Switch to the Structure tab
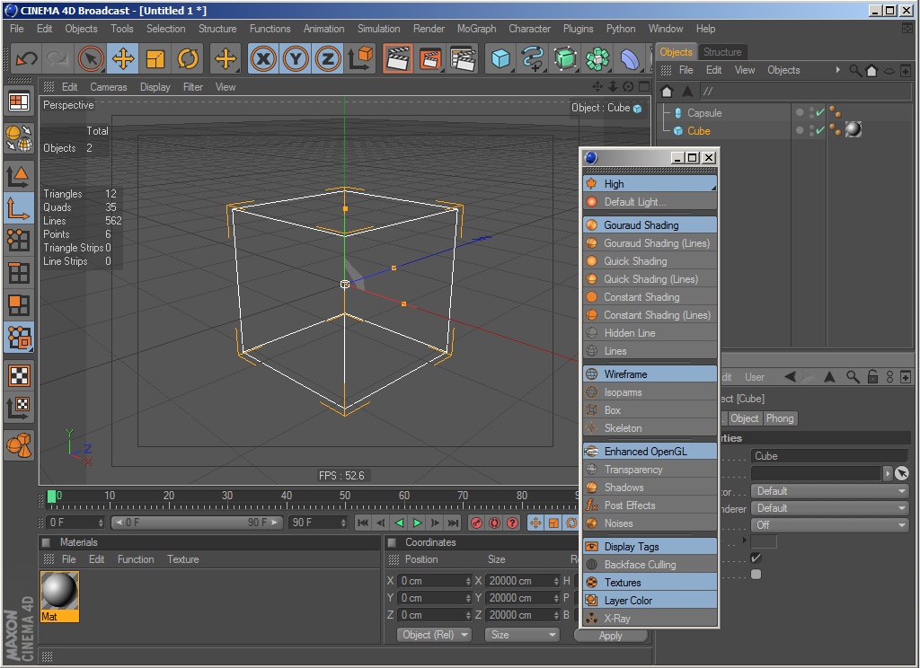Screen dimensions: 920x668 click(x=722, y=52)
